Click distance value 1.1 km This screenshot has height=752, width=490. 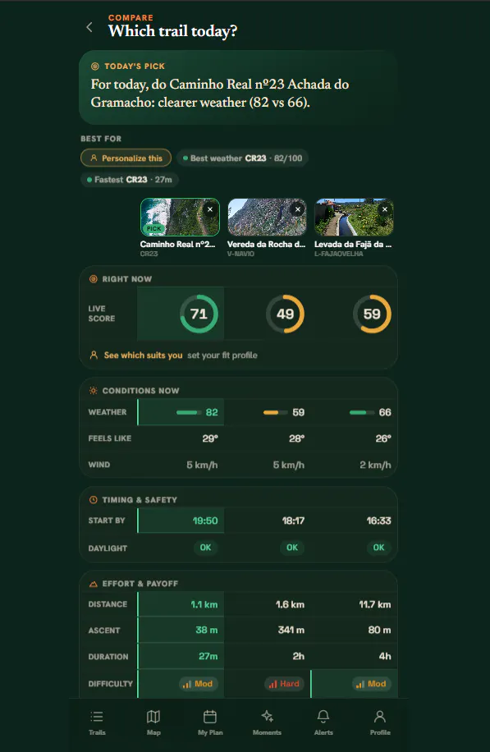pyautogui.click(x=204, y=605)
